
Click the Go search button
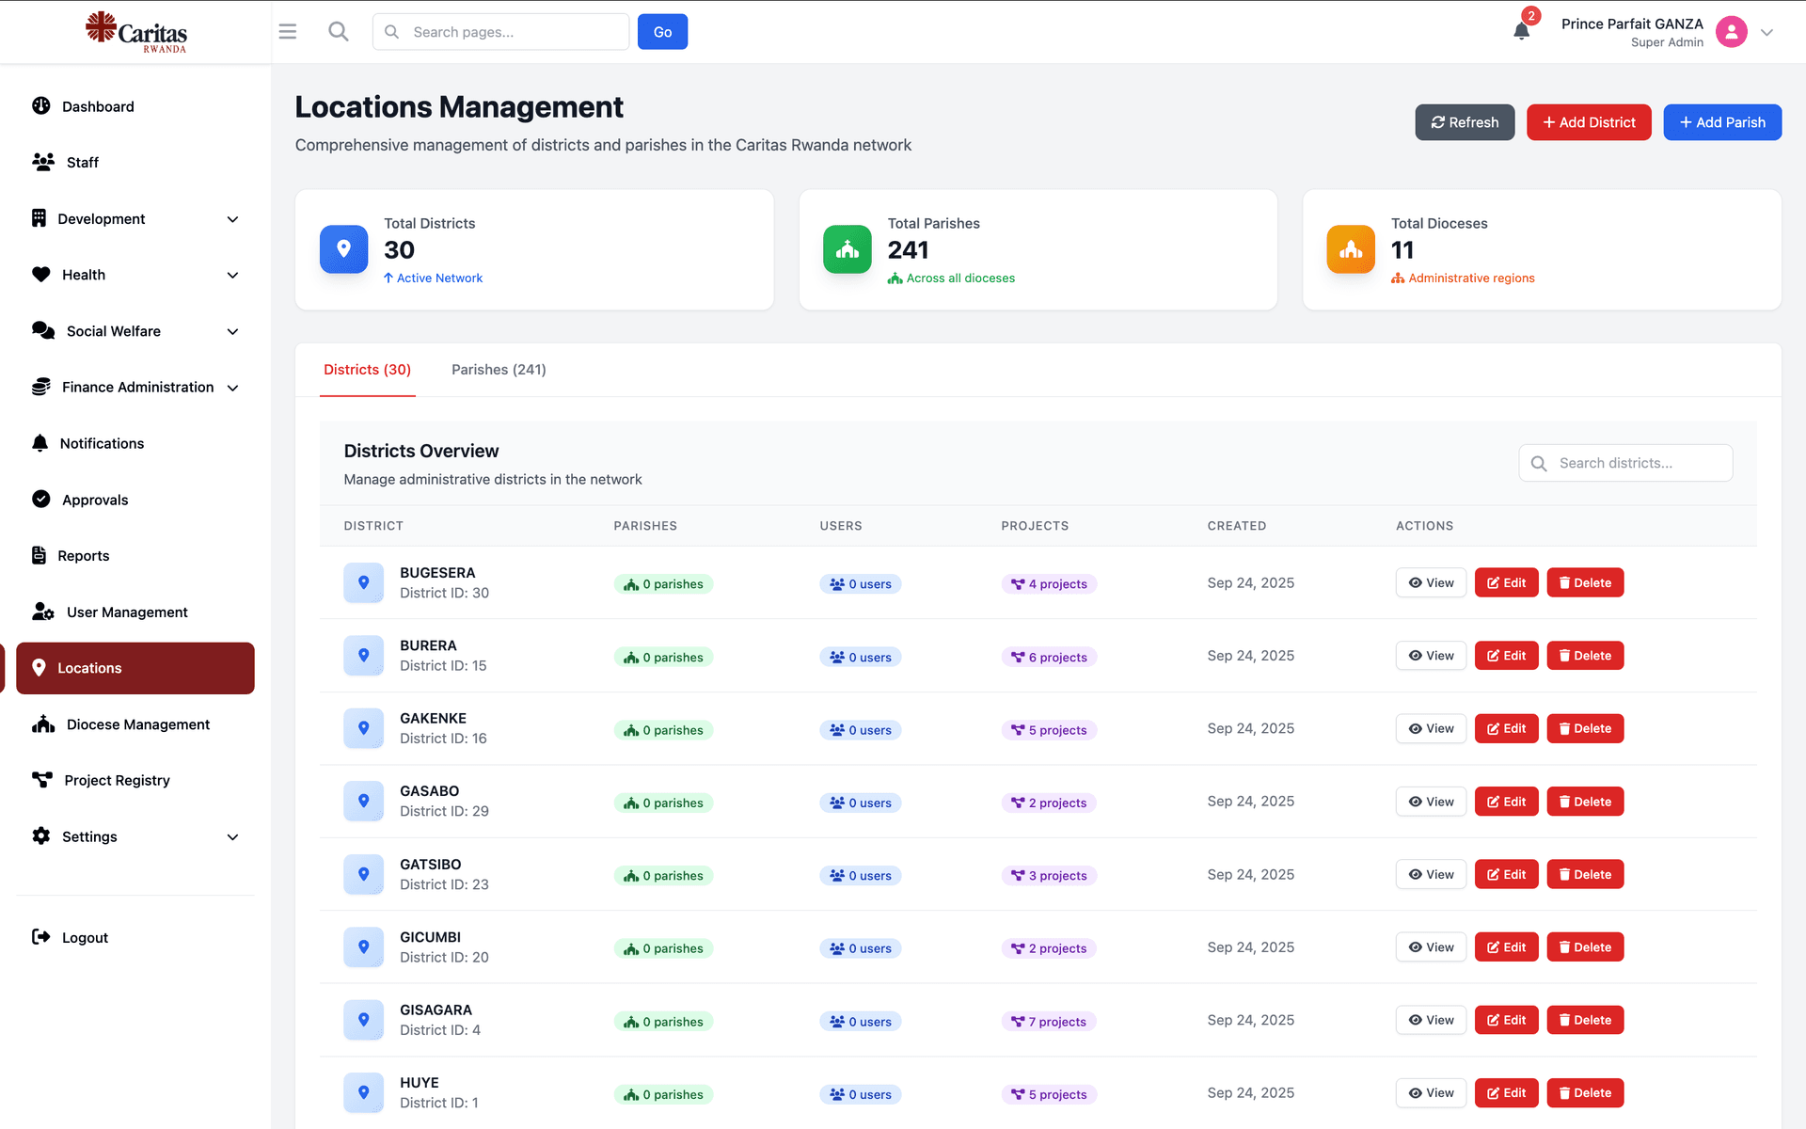[x=662, y=32]
